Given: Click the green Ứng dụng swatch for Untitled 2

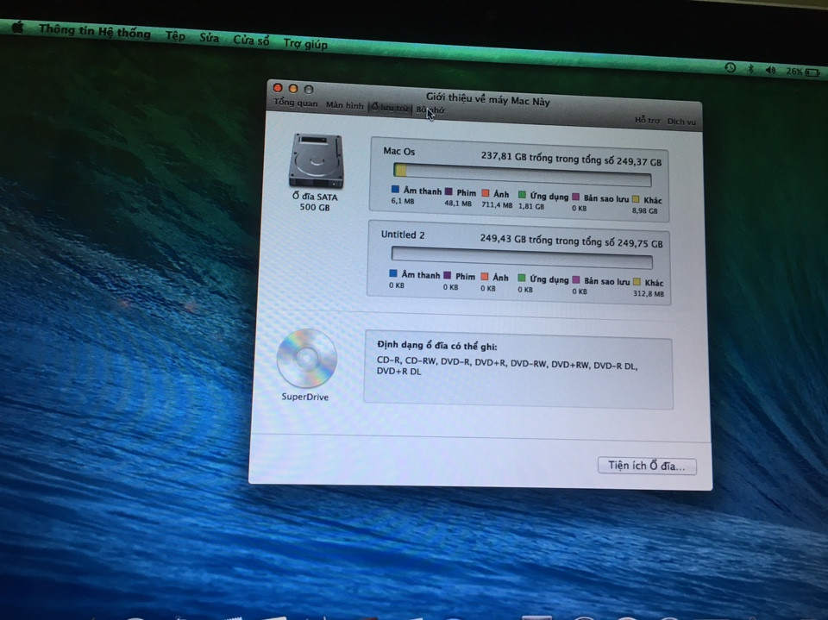Looking at the screenshot, I should click(521, 278).
